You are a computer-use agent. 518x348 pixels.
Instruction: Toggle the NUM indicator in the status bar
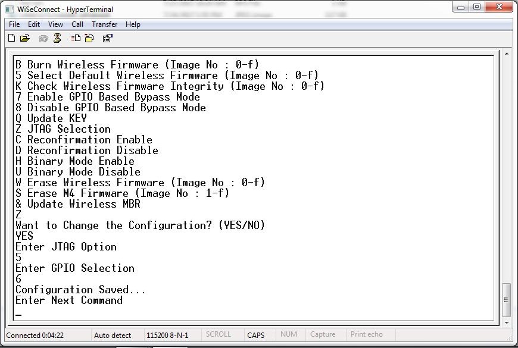click(x=289, y=334)
